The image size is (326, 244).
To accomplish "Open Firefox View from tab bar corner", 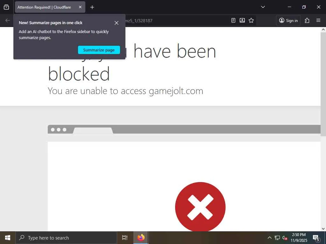I will coord(6,7).
